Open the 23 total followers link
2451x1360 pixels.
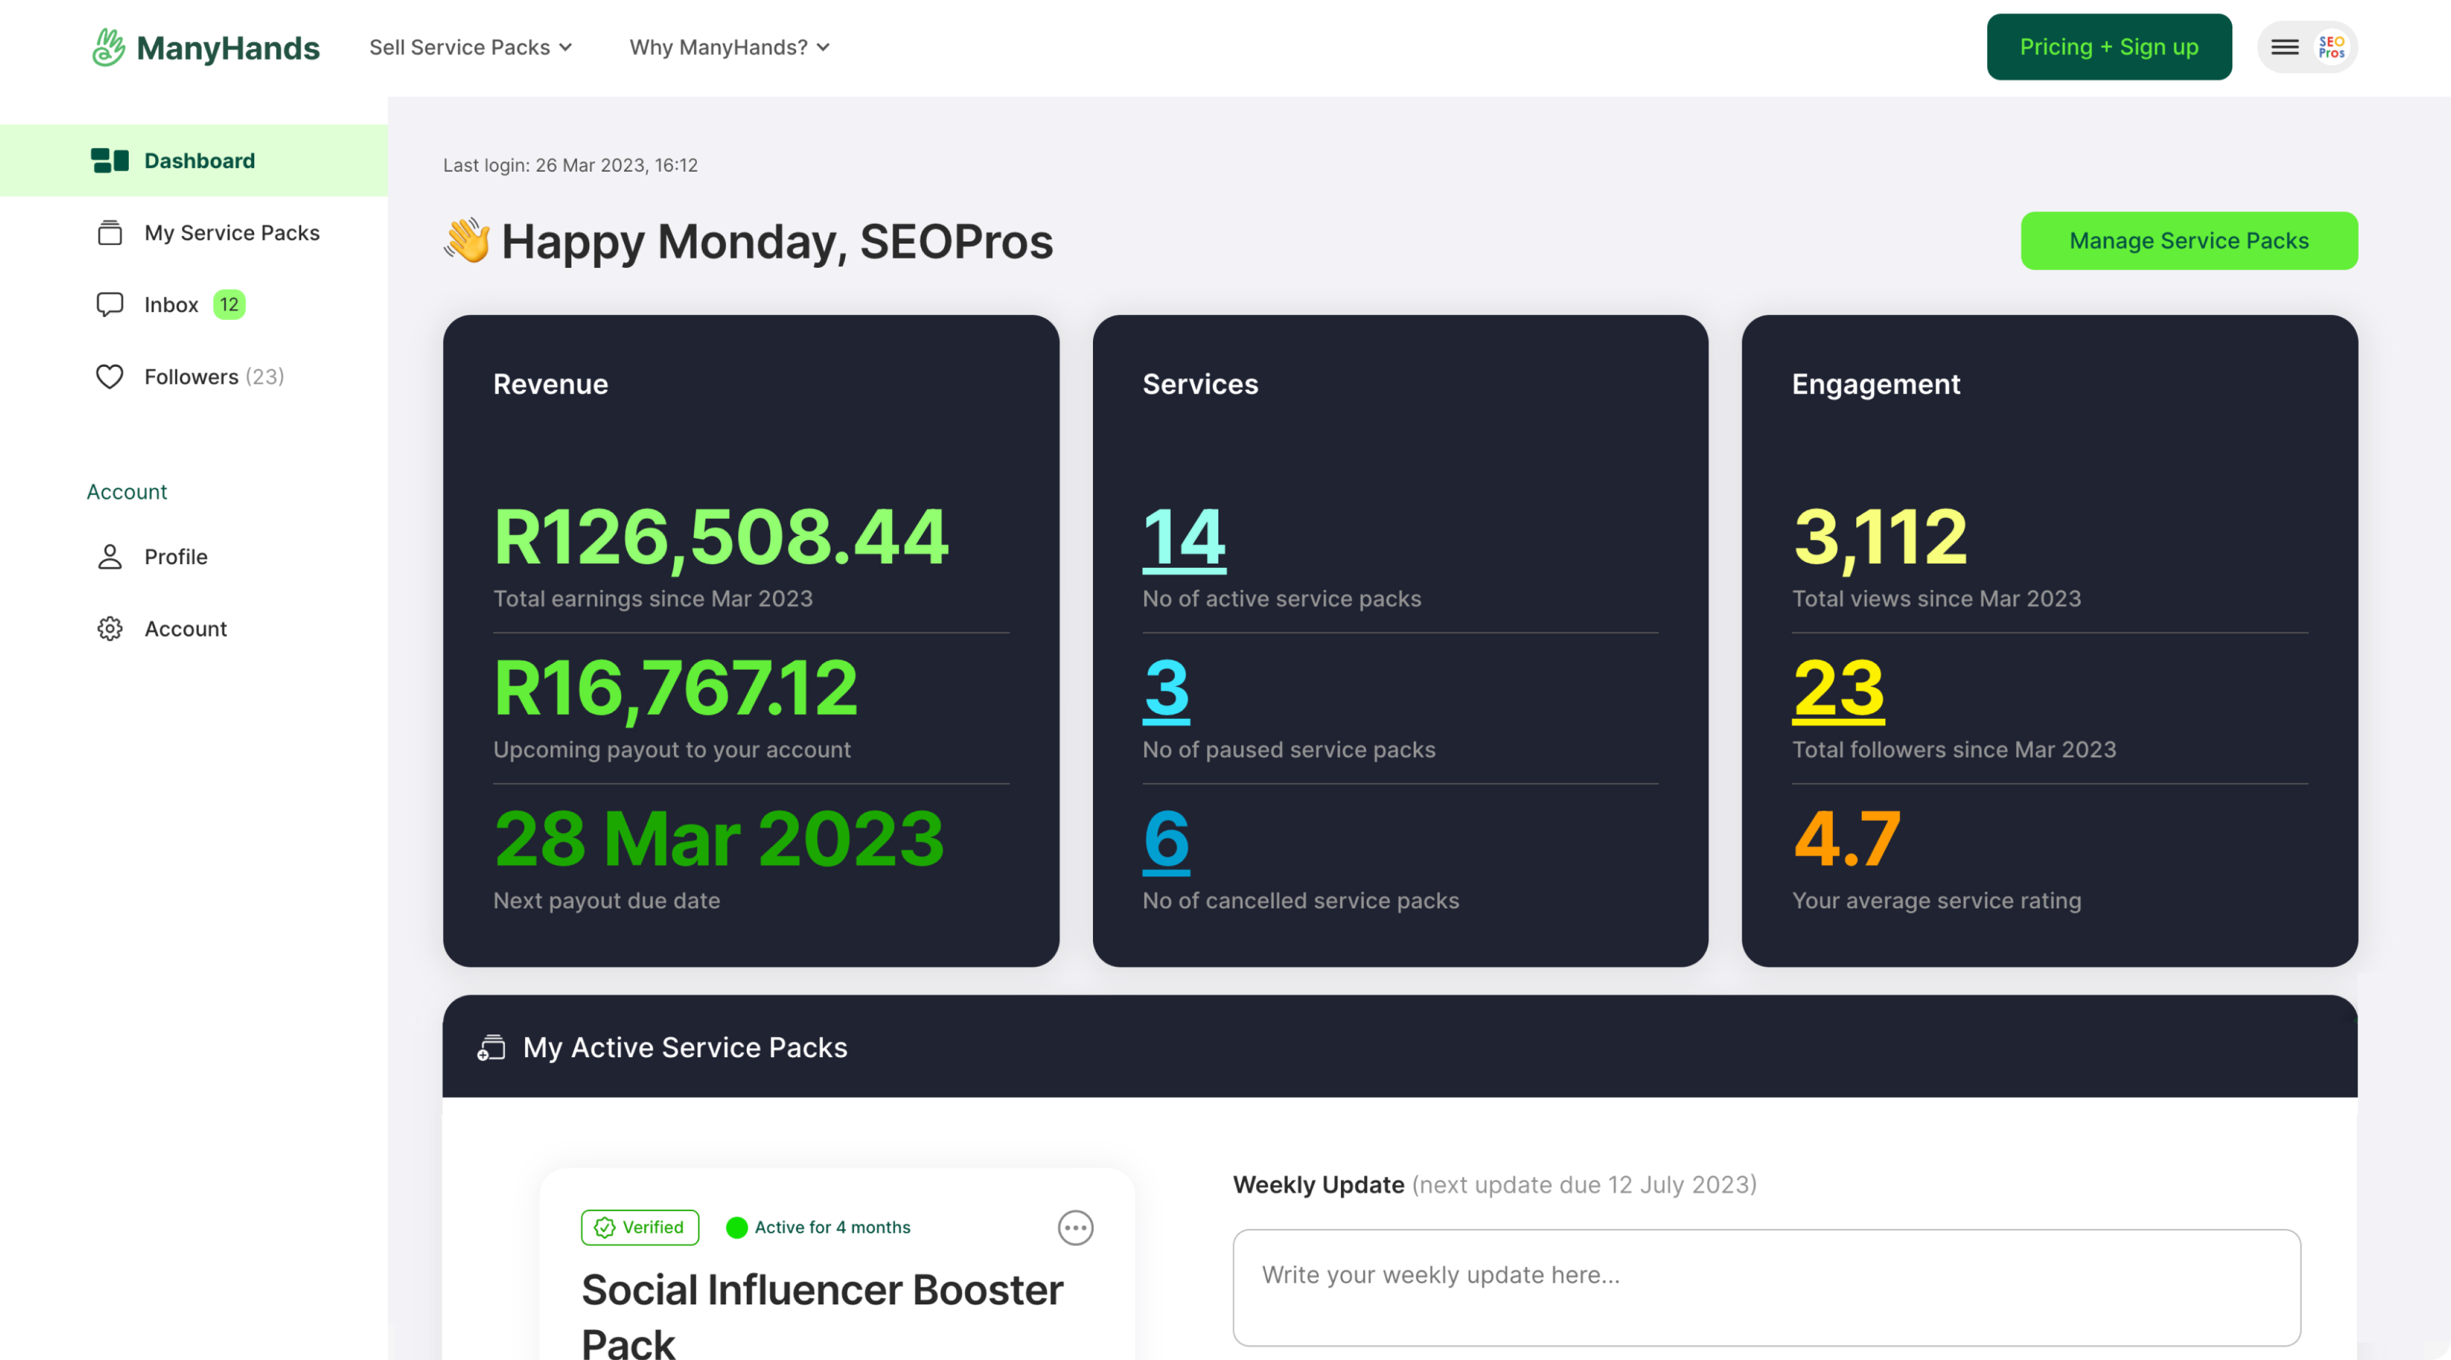click(x=1838, y=689)
